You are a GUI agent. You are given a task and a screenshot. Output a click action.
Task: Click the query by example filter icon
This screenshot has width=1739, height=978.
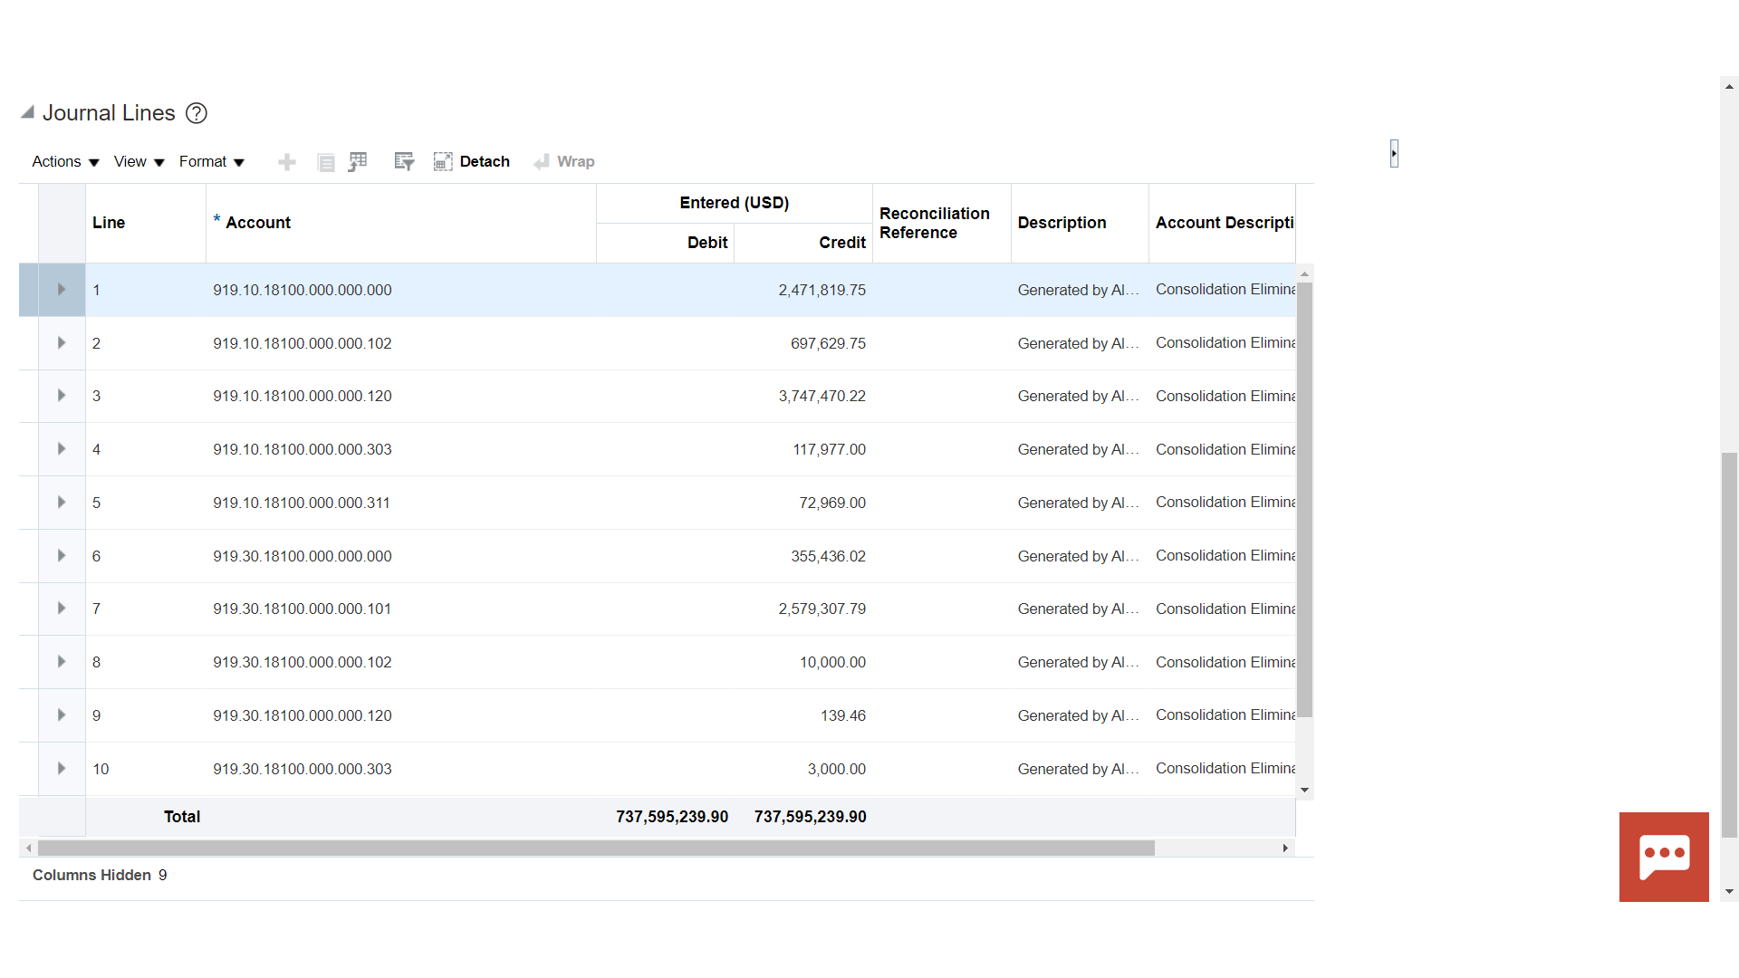(x=404, y=161)
